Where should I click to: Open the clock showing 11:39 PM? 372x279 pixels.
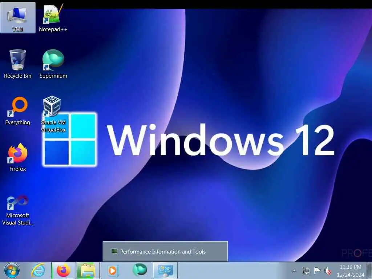[351, 271]
